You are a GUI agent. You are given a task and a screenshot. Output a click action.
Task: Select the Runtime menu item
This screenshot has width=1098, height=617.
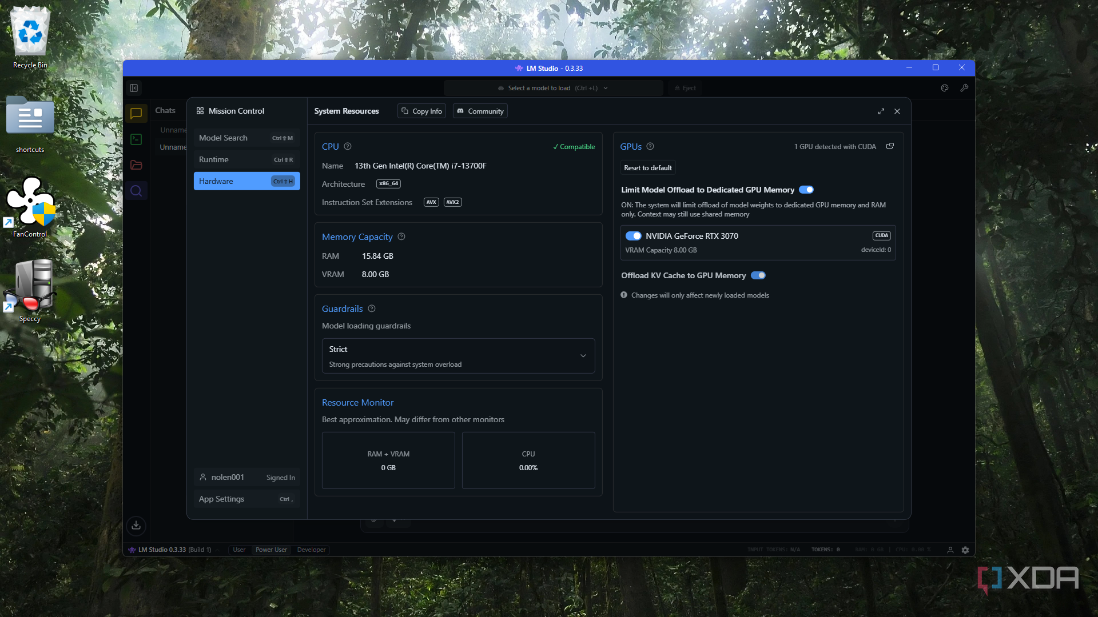tap(246, 159)
